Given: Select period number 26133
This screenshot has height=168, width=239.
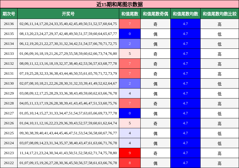Looking at the screenshot, I should coord(9,54).
